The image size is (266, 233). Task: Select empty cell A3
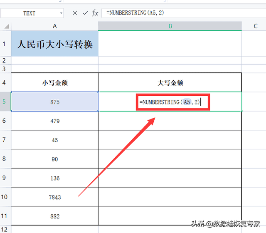click(x=54, y=69)
